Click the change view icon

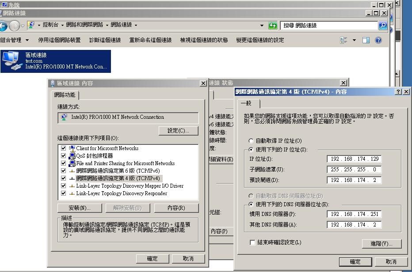point(343,40)
